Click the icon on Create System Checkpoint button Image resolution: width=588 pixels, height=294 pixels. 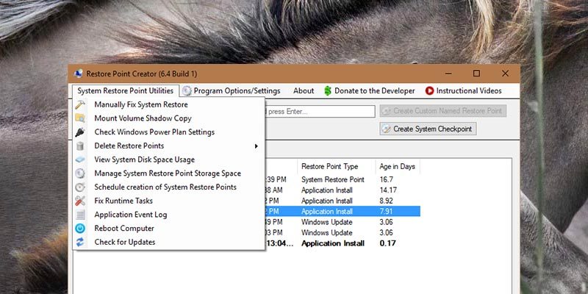[x=386, y=129]
